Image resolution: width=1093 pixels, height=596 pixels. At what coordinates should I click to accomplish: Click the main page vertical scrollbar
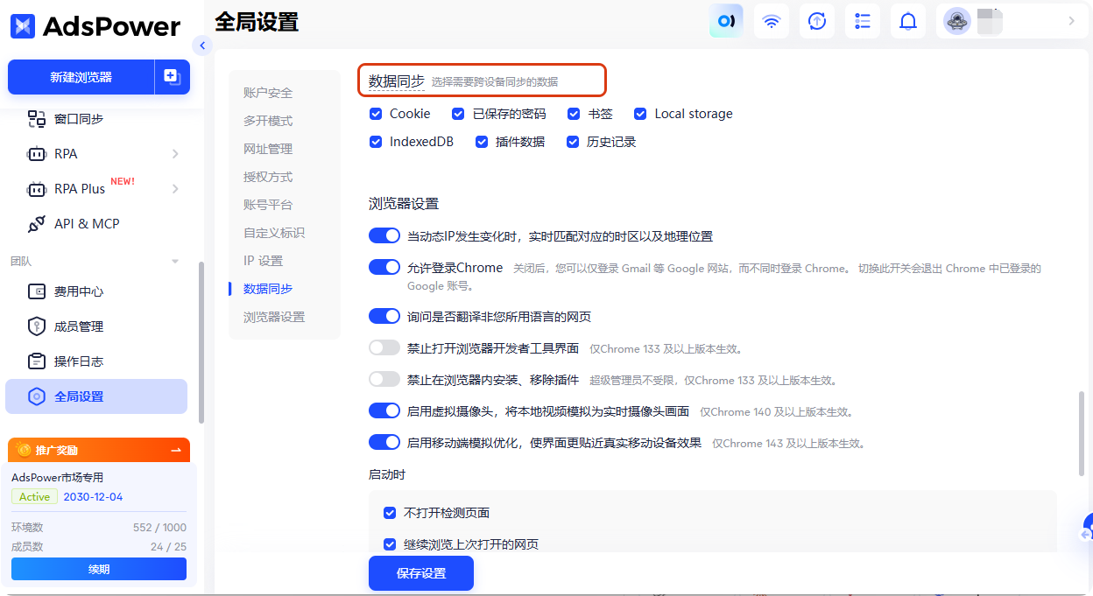tap(1082, 433)
